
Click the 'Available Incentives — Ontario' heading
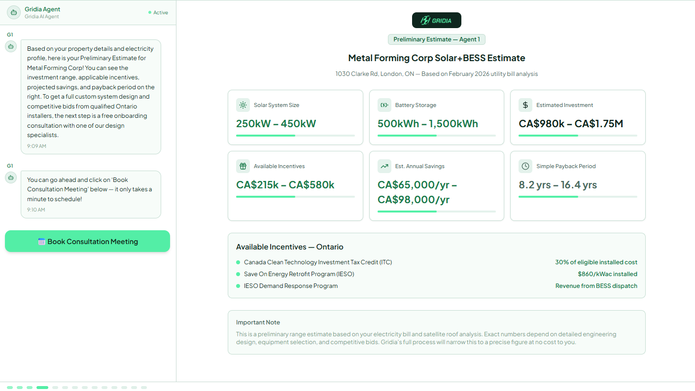[x=290, y=247]
